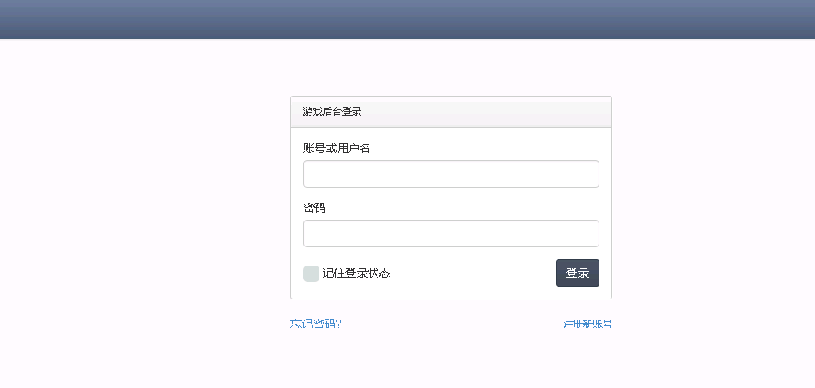
Task: Focus the 密码 input field
Action: (451, 233)
